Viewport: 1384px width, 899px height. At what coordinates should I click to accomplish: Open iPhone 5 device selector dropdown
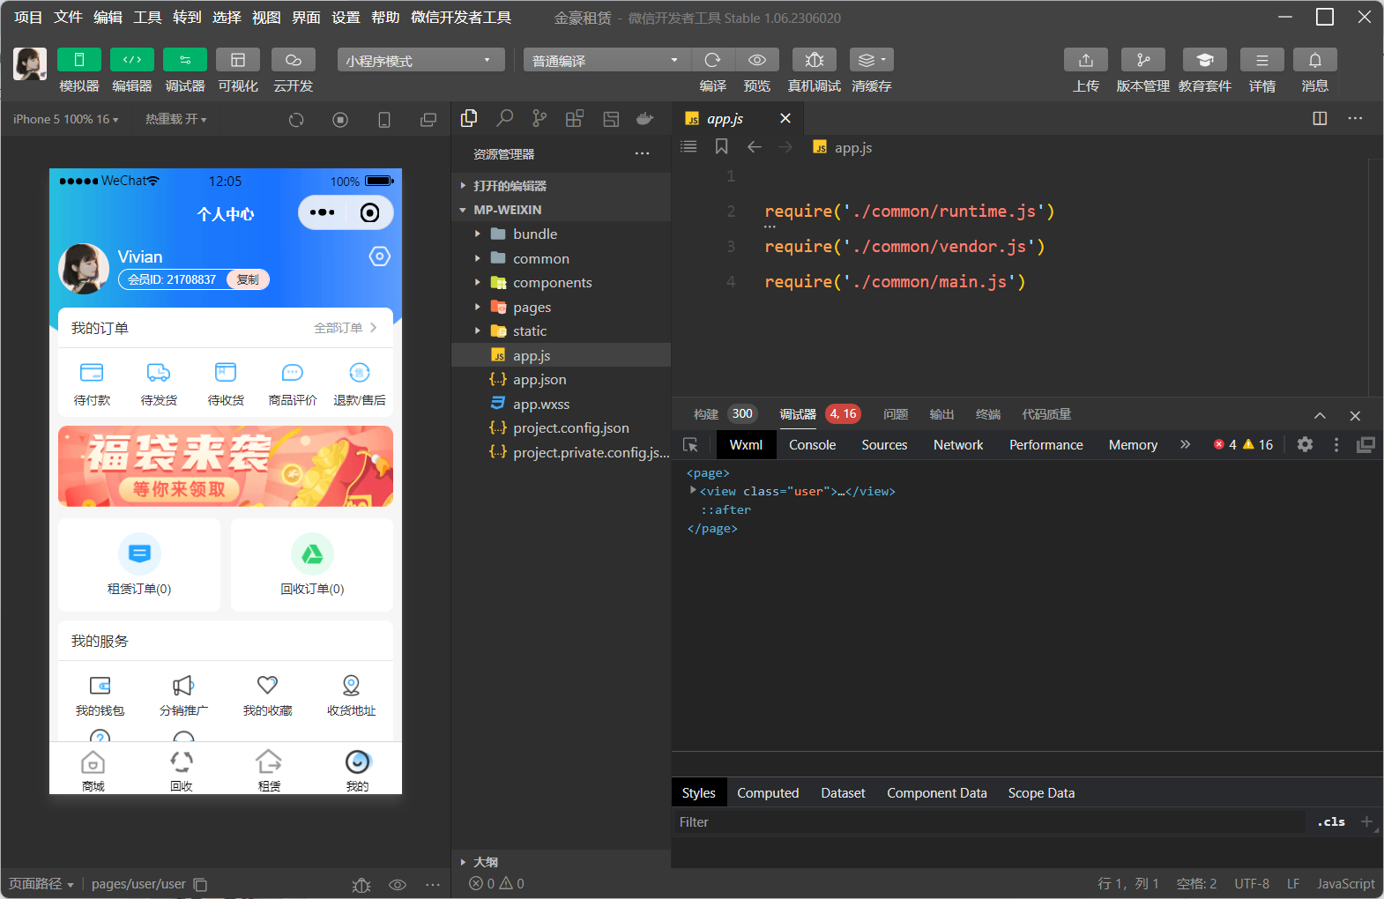(66, 119)
